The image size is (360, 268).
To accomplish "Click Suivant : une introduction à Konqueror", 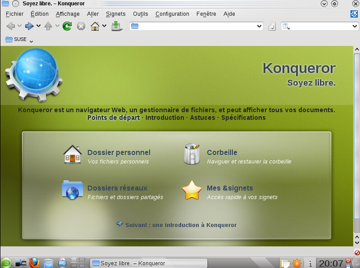I will 181,225.
